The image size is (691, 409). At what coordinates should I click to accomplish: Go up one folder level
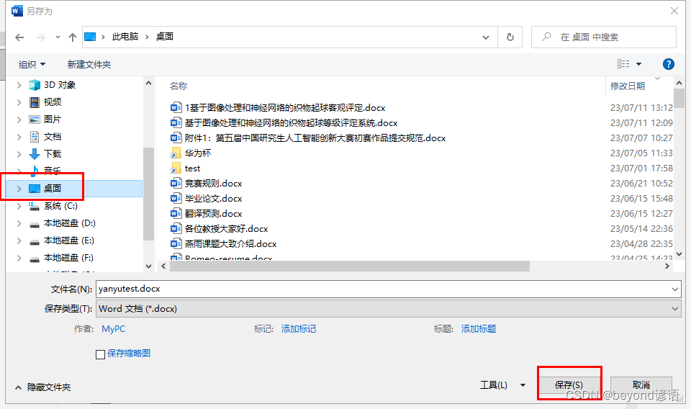click(x=73, y=37)
